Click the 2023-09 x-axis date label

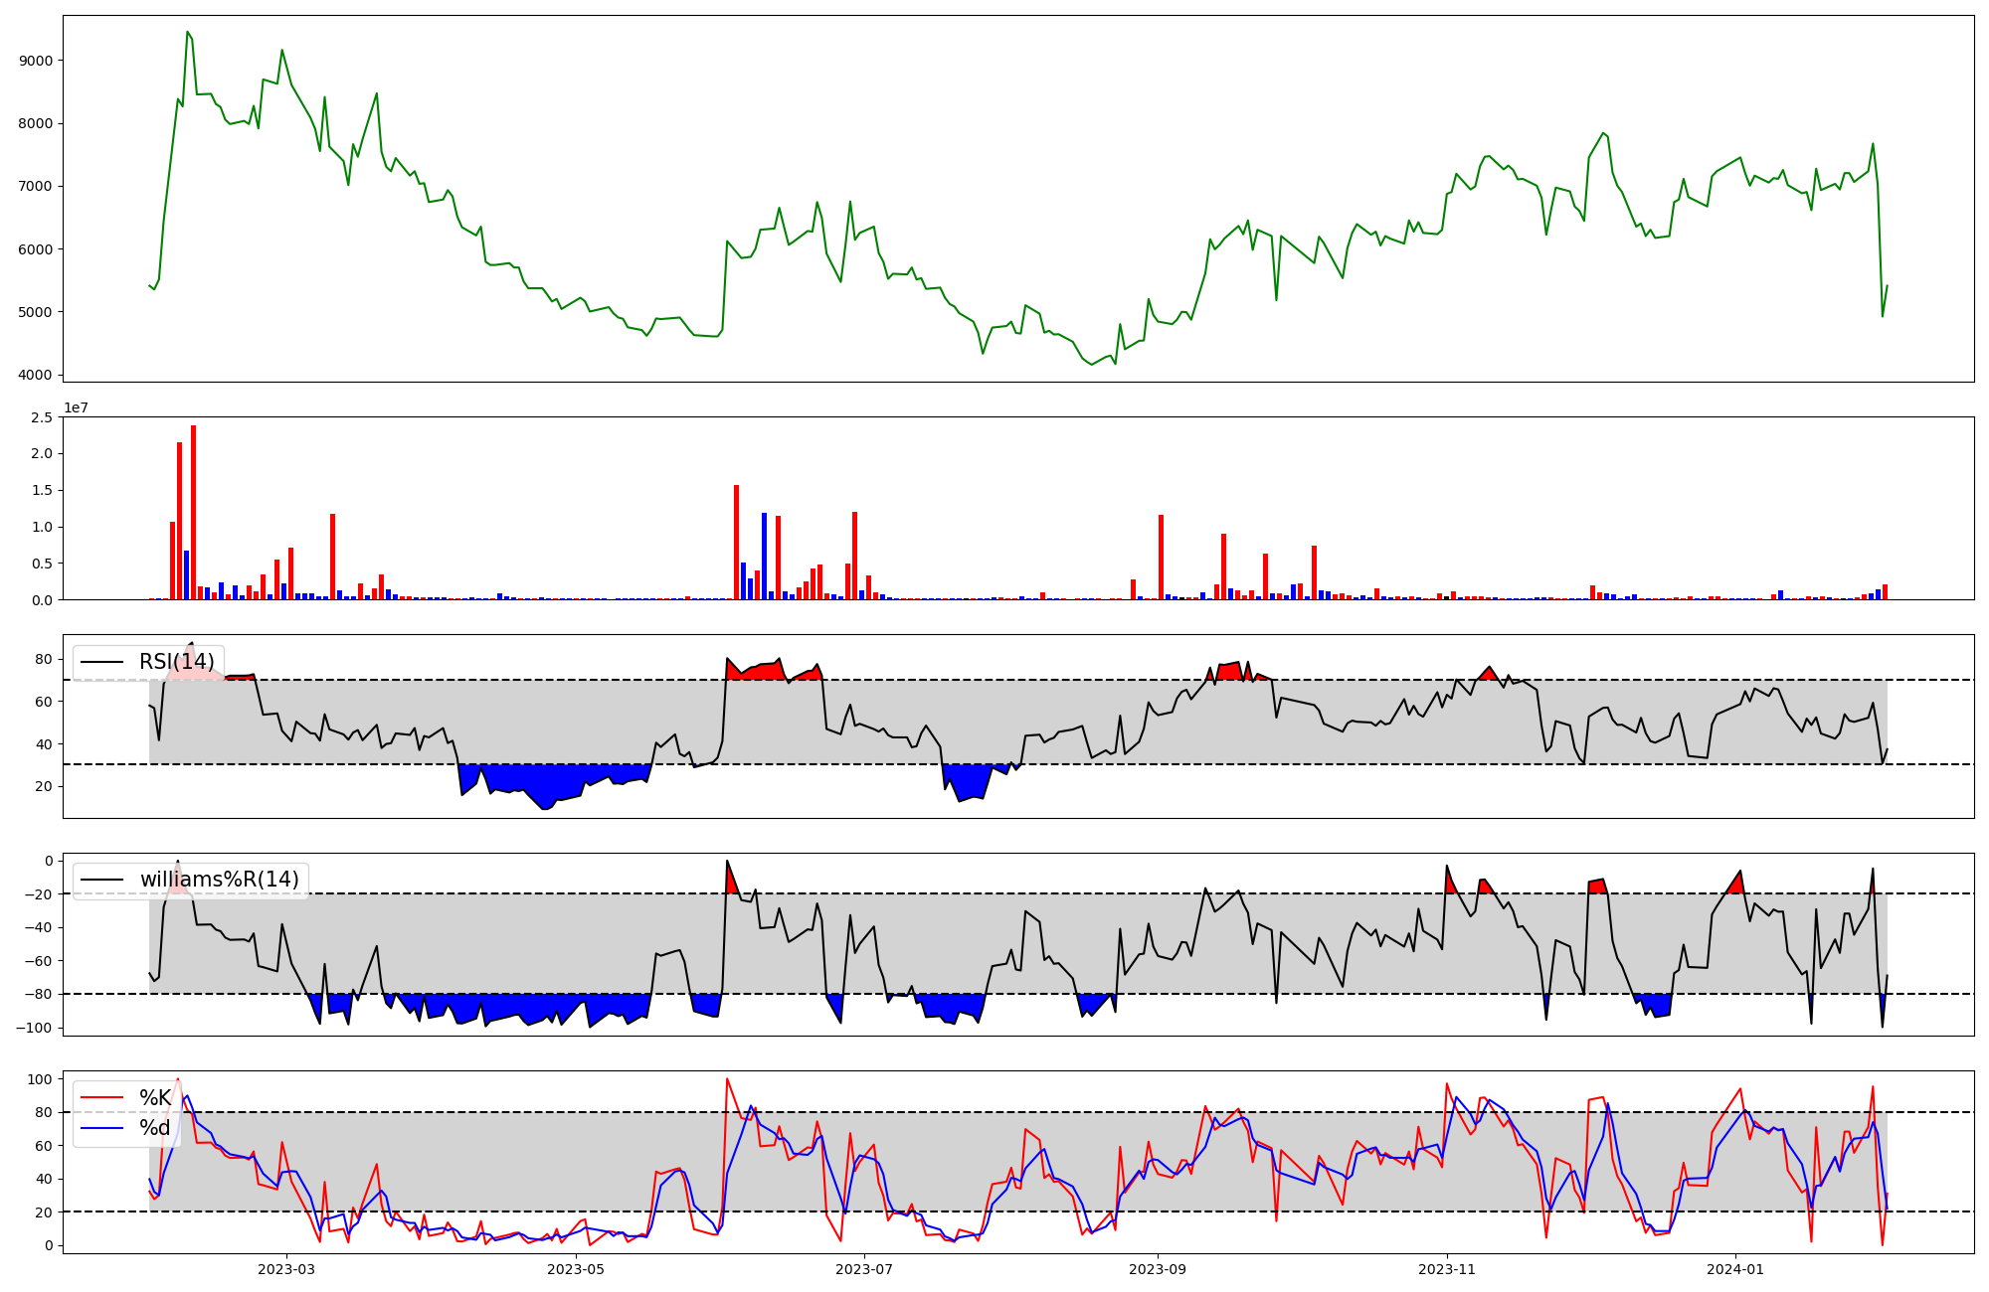(x=1159, y=1269)
